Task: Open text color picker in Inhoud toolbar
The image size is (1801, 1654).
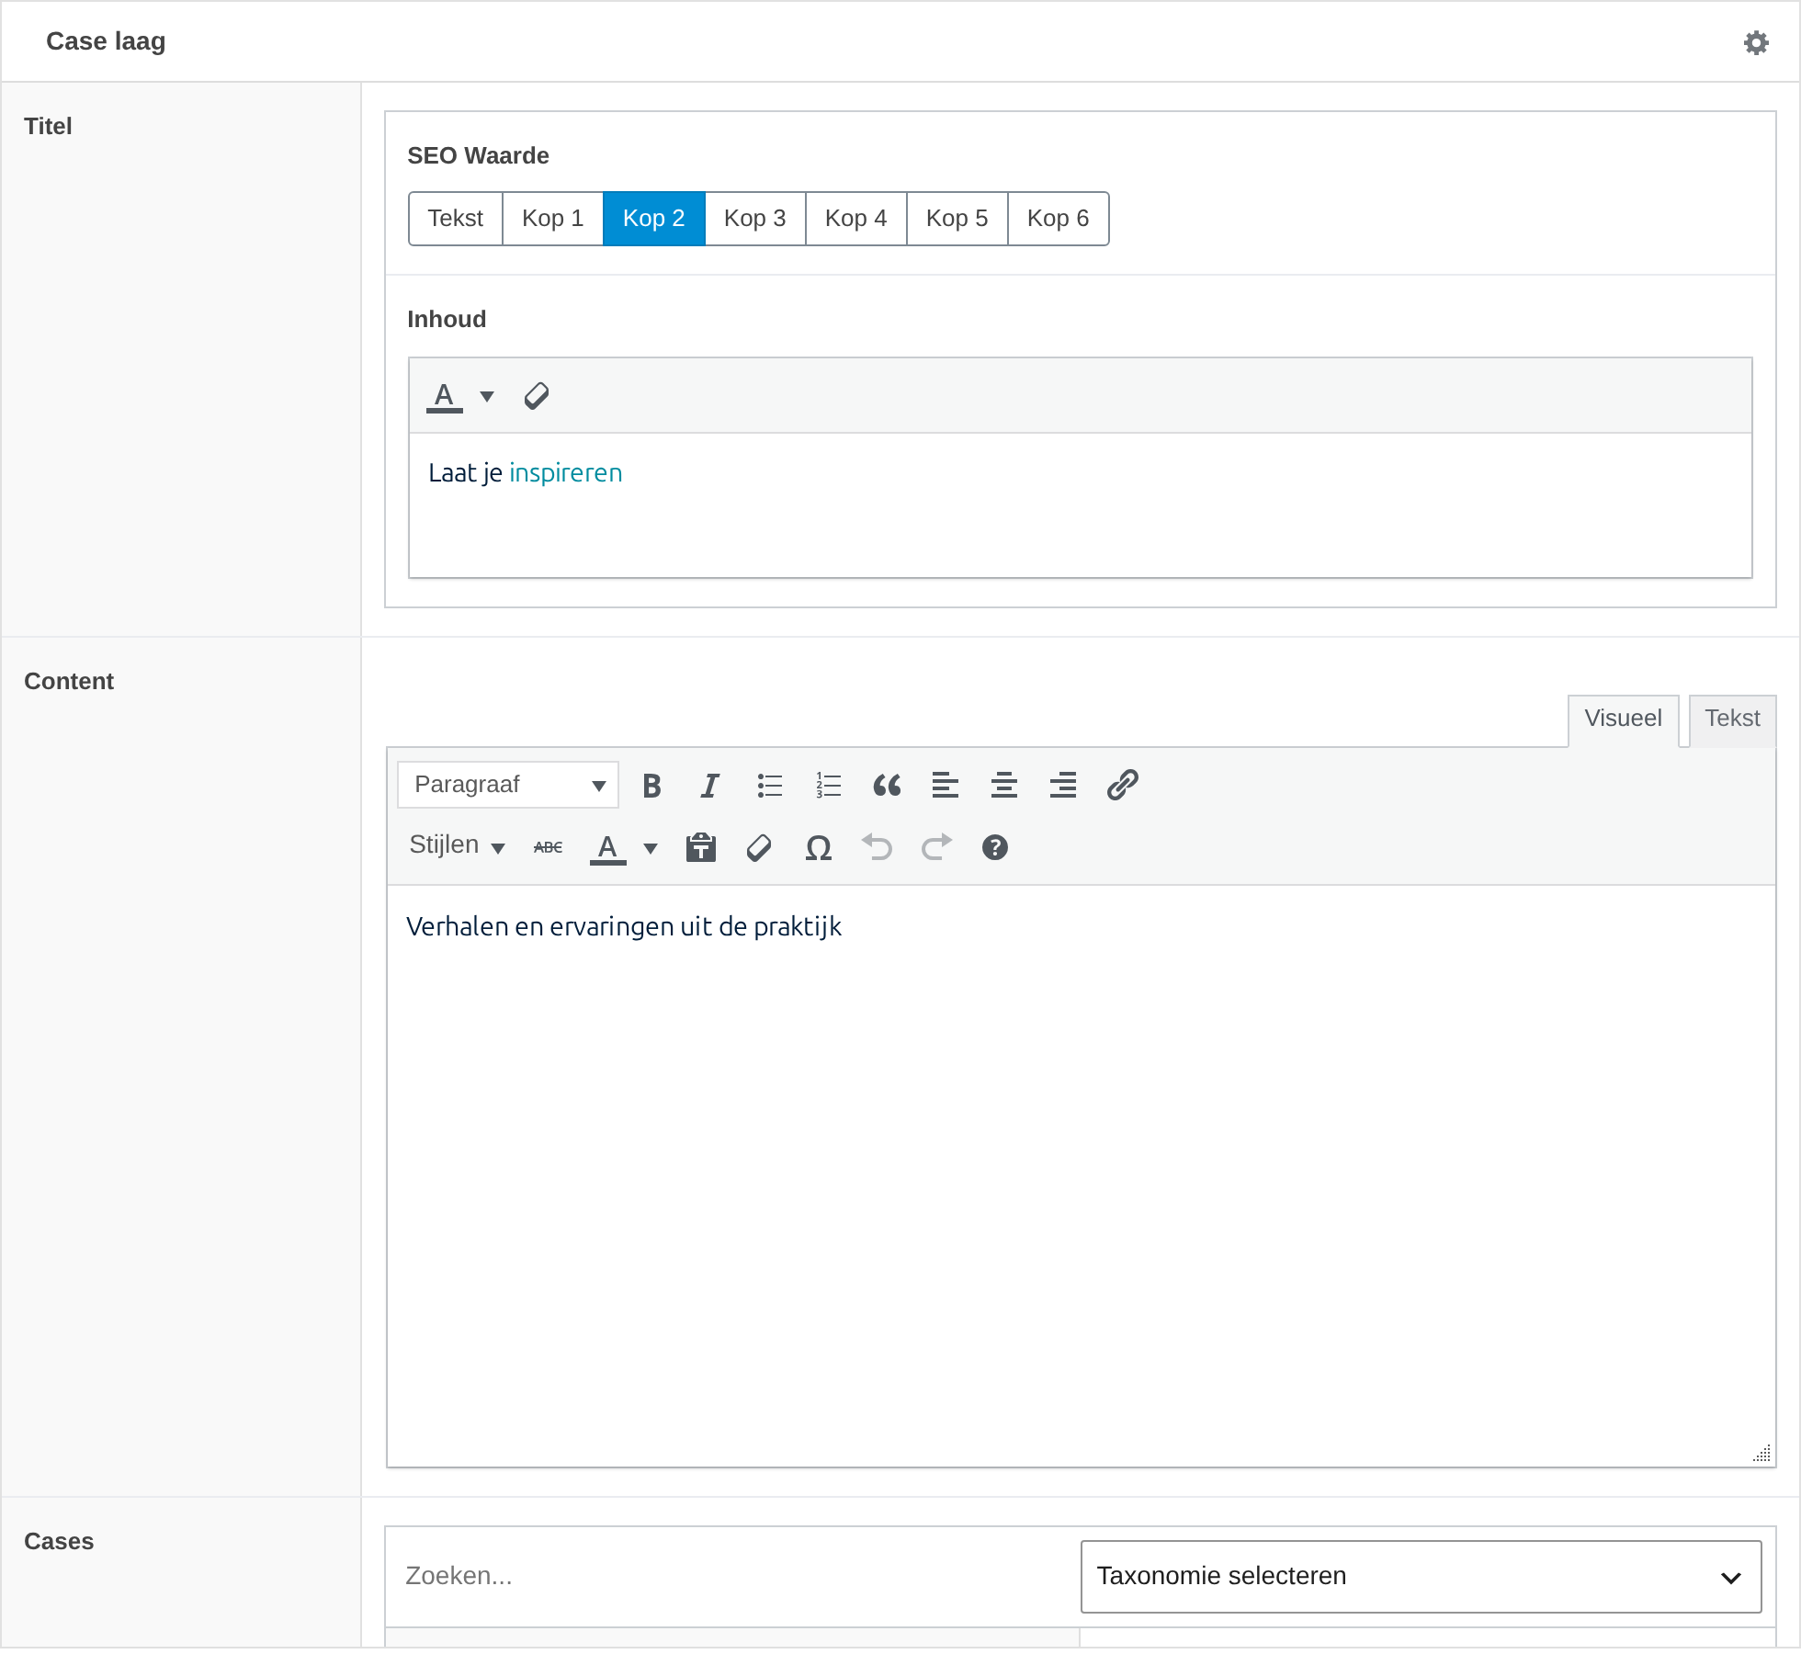Action: [x=487, y=397]
